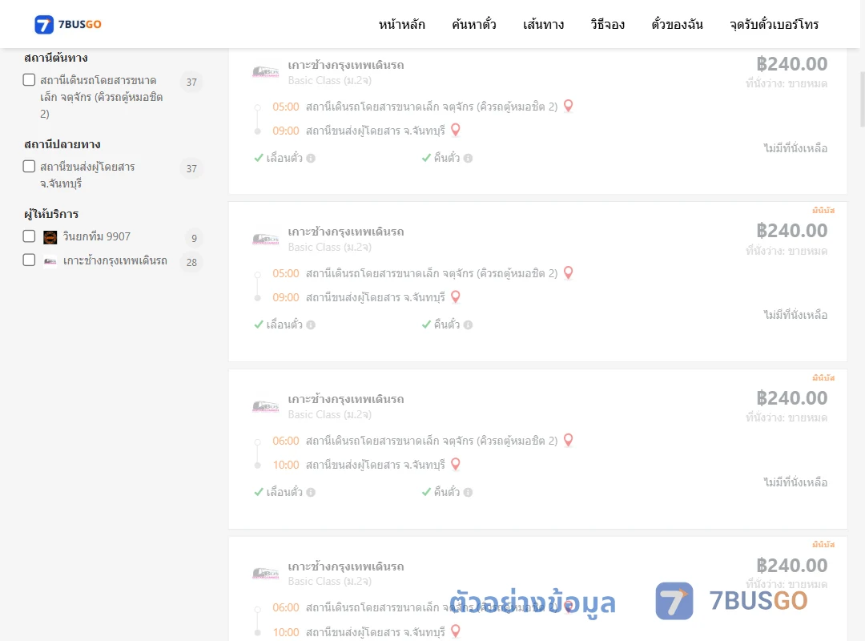Click map pin of third card's 06:00 departure
865x641 pixels.
coord(568,440)
